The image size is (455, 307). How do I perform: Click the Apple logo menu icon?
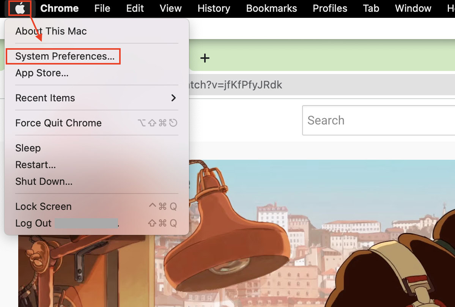tap(20, 8)
